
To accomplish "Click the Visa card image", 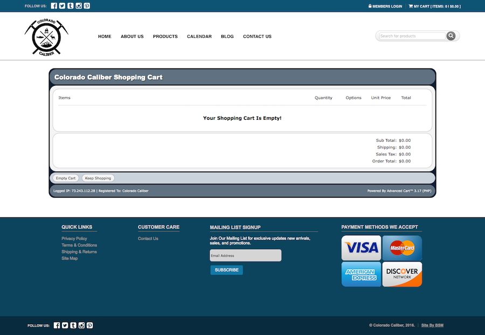I will pos(361,248).
